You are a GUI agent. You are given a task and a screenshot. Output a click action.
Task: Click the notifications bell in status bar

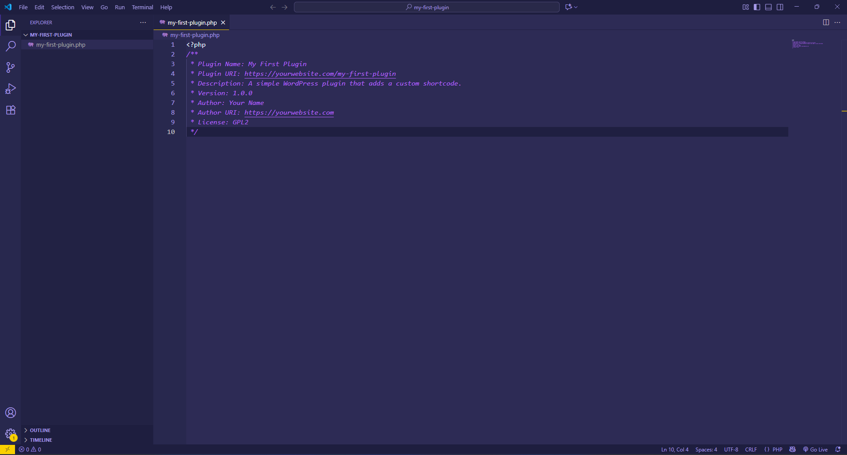pos(838,450)
